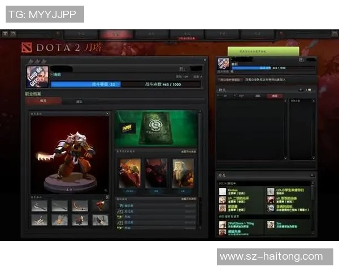Click the third top navigation tab
Image resolution: width=339 pixels, height=271 pixels.
coord(151,34)
